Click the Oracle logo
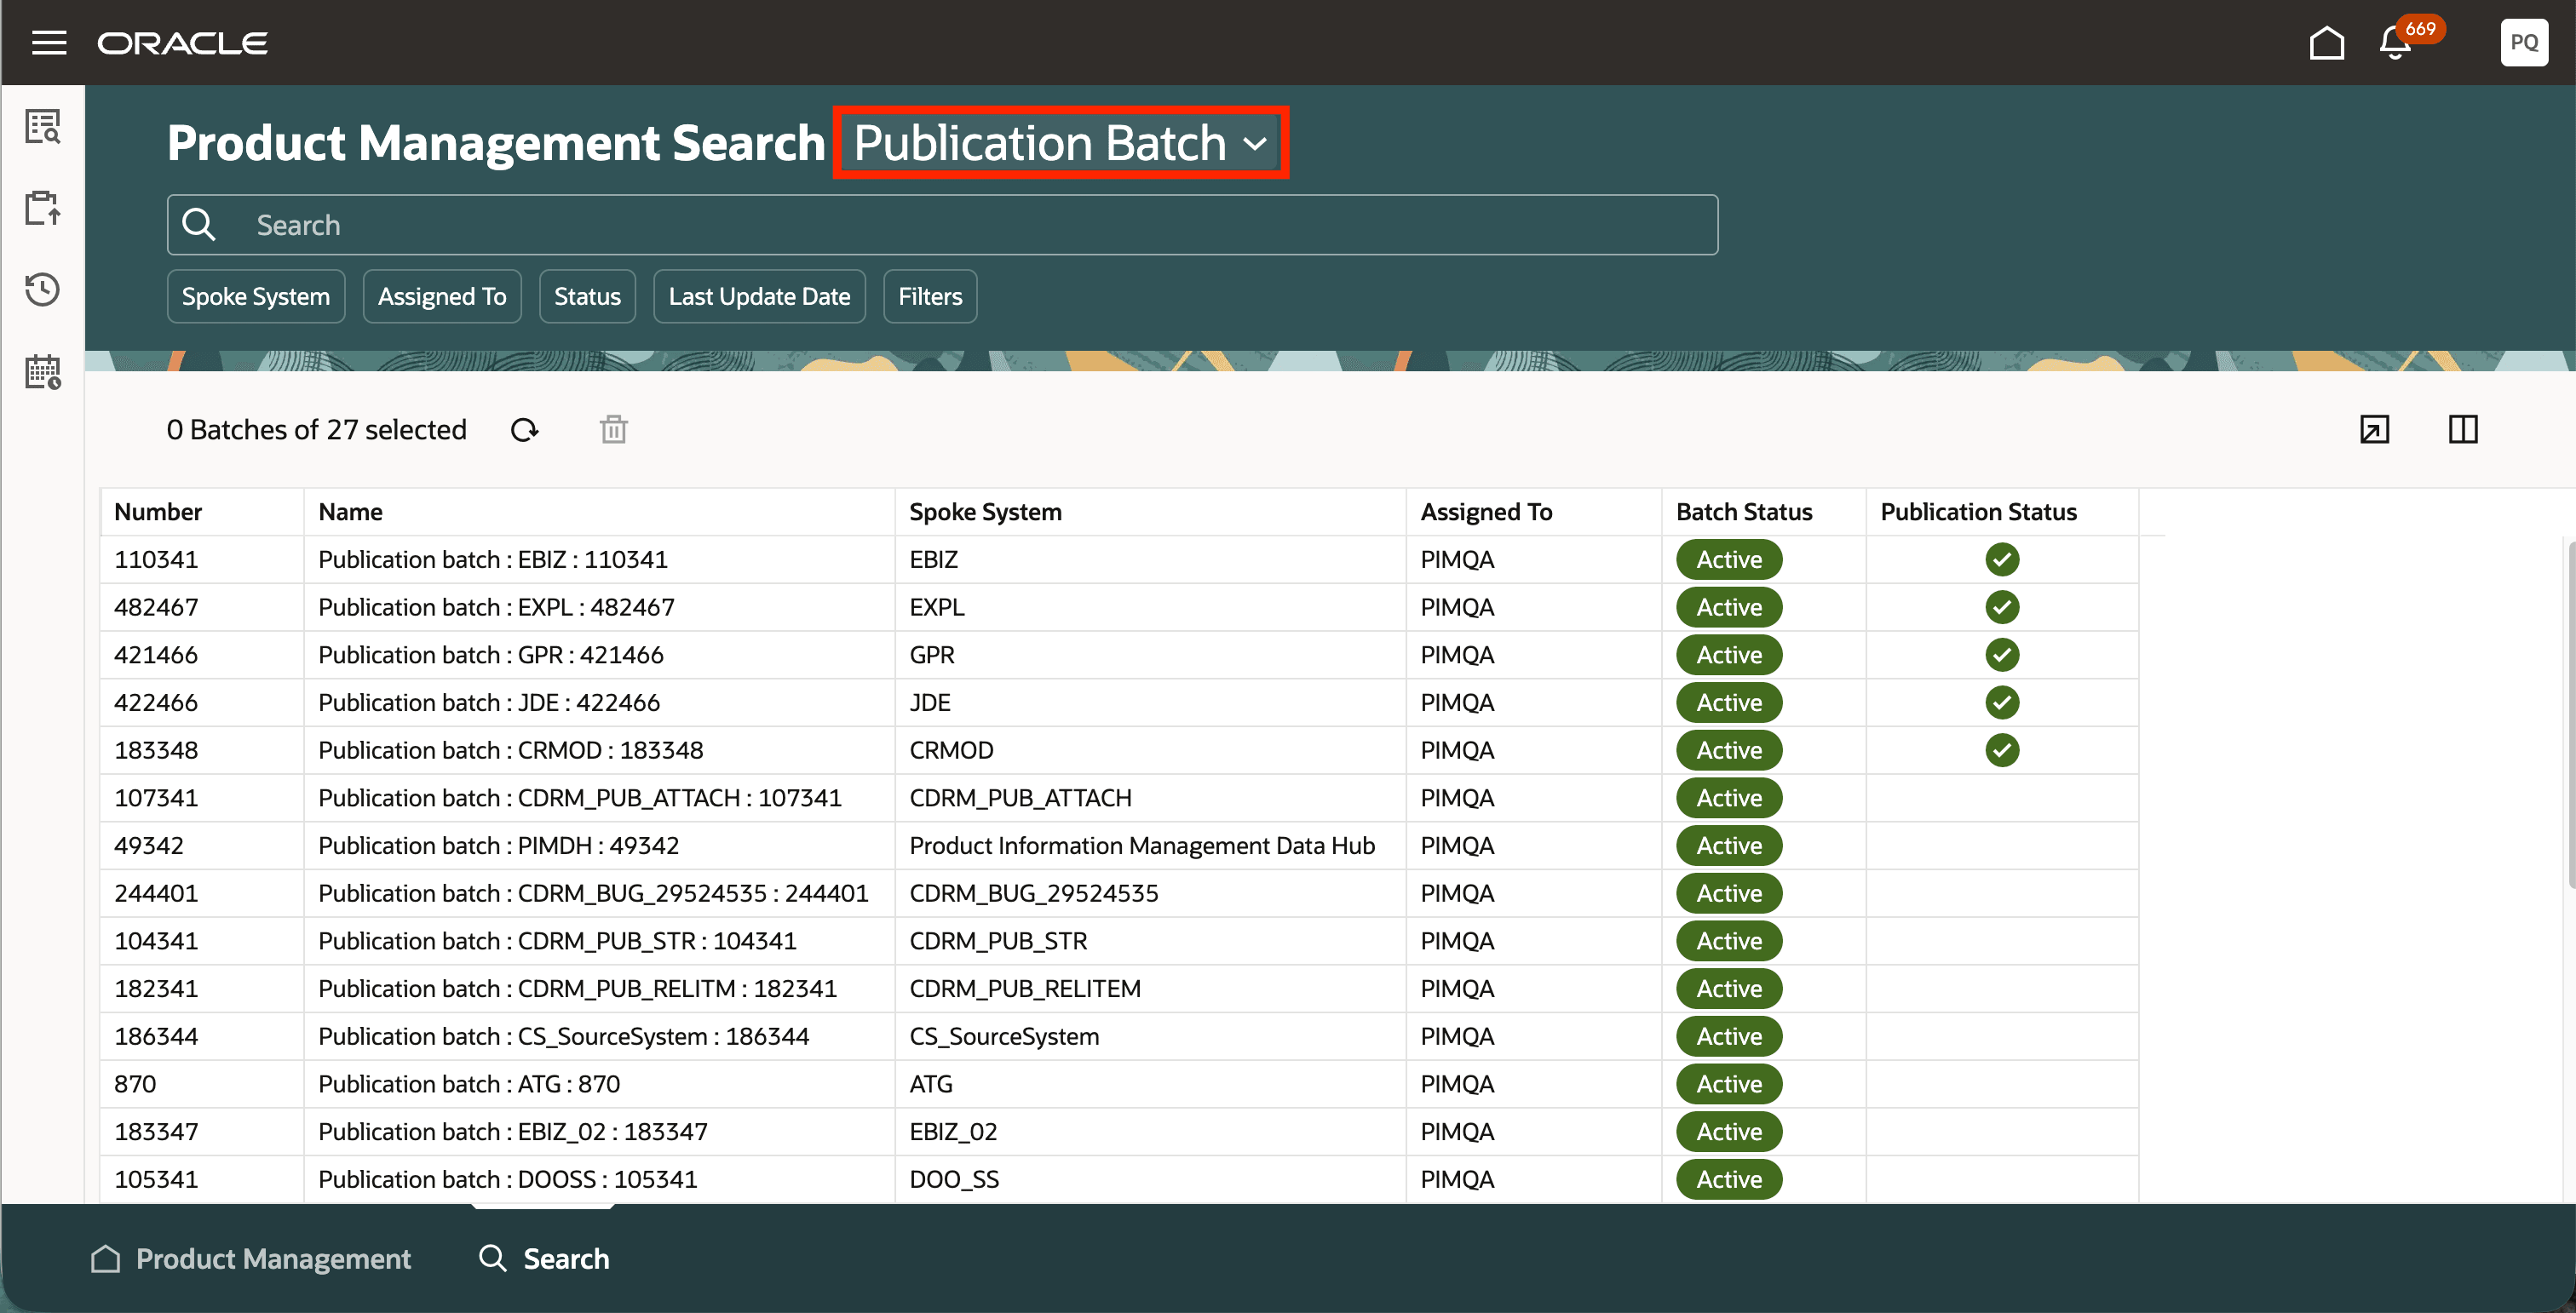Viewport: 2576px width, 1313px height. click(x=182, y=44)
